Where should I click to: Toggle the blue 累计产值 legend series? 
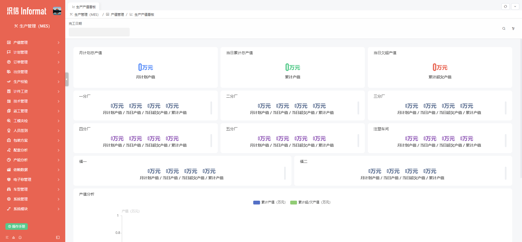tap(269, 202)
